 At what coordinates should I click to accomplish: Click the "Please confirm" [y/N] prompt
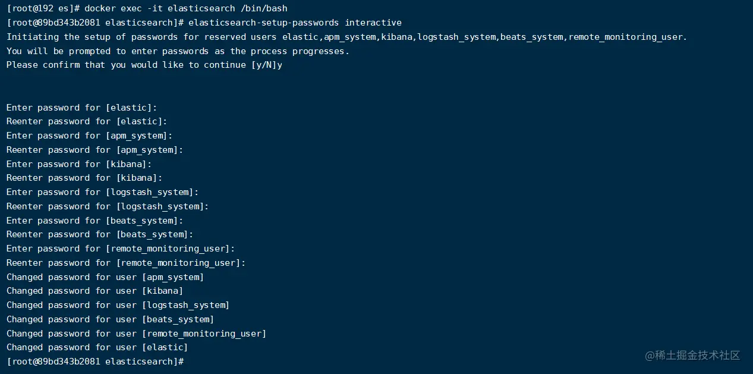pos(144,65)
